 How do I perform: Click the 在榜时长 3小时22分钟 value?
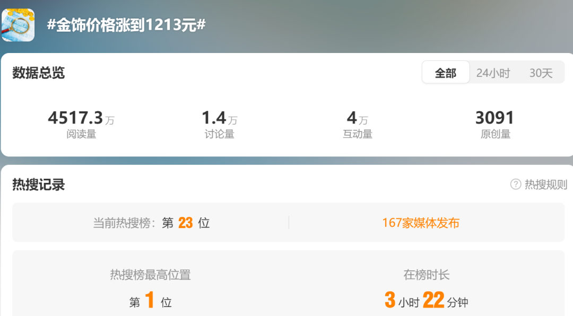[x=426, y=300]
